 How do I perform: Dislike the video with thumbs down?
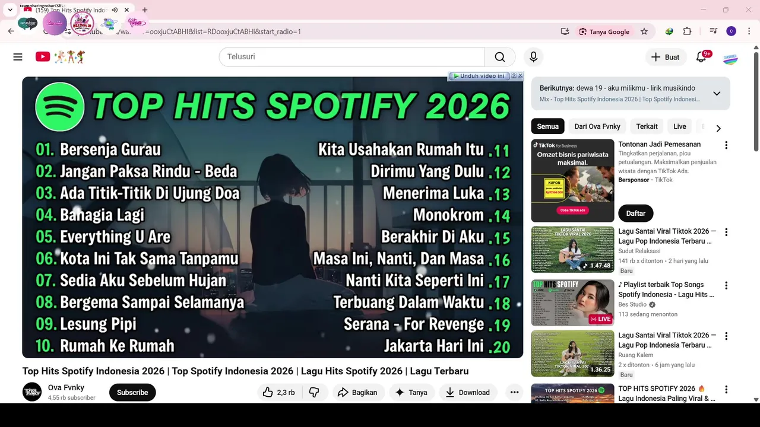[314, 393]
